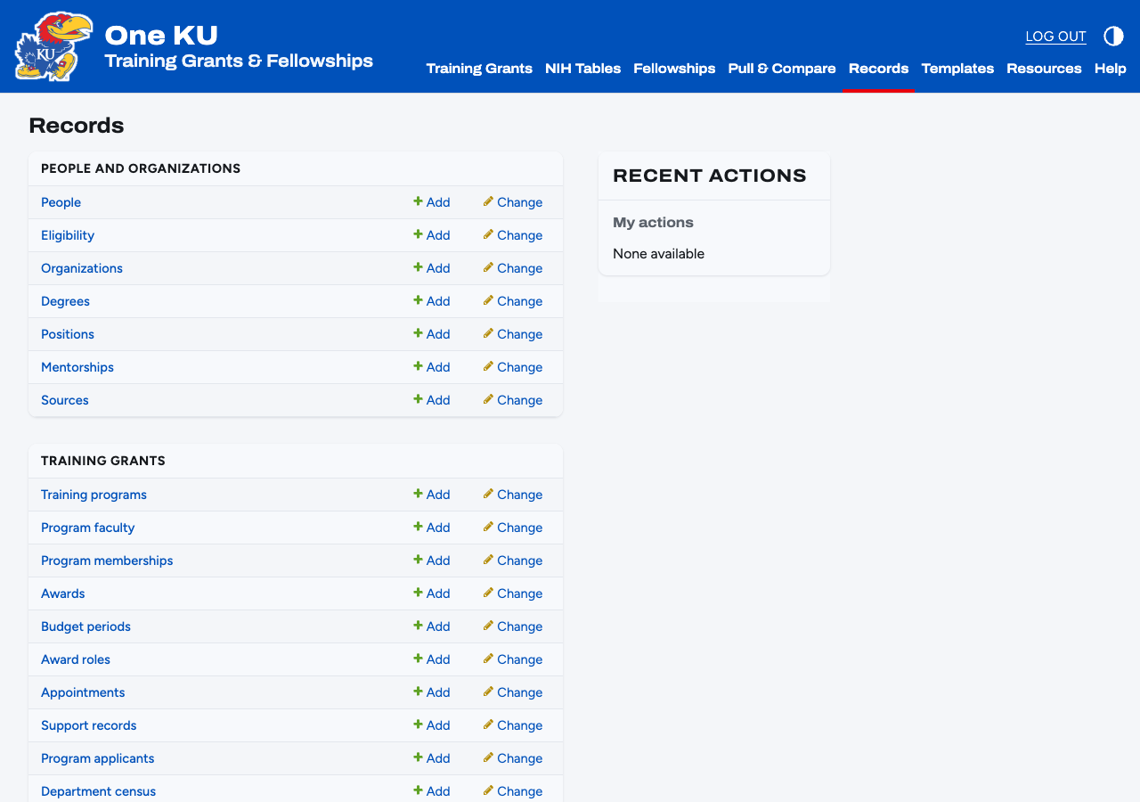The image size is (1140, 802).
Task: Open the Degrees records link
Action: click(65, 301)
